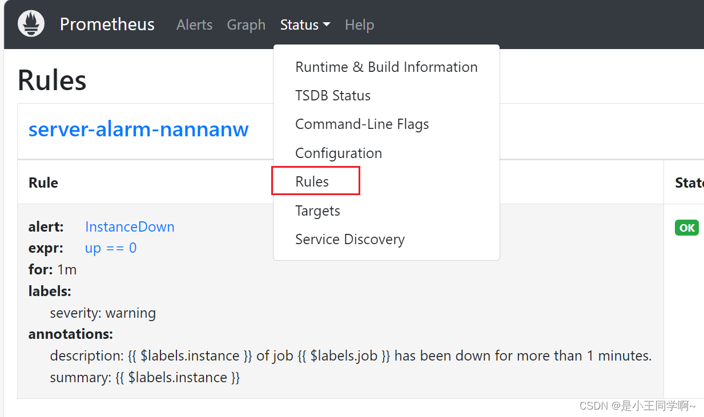
Task: Open the Graph page
Action: point(246,25)
